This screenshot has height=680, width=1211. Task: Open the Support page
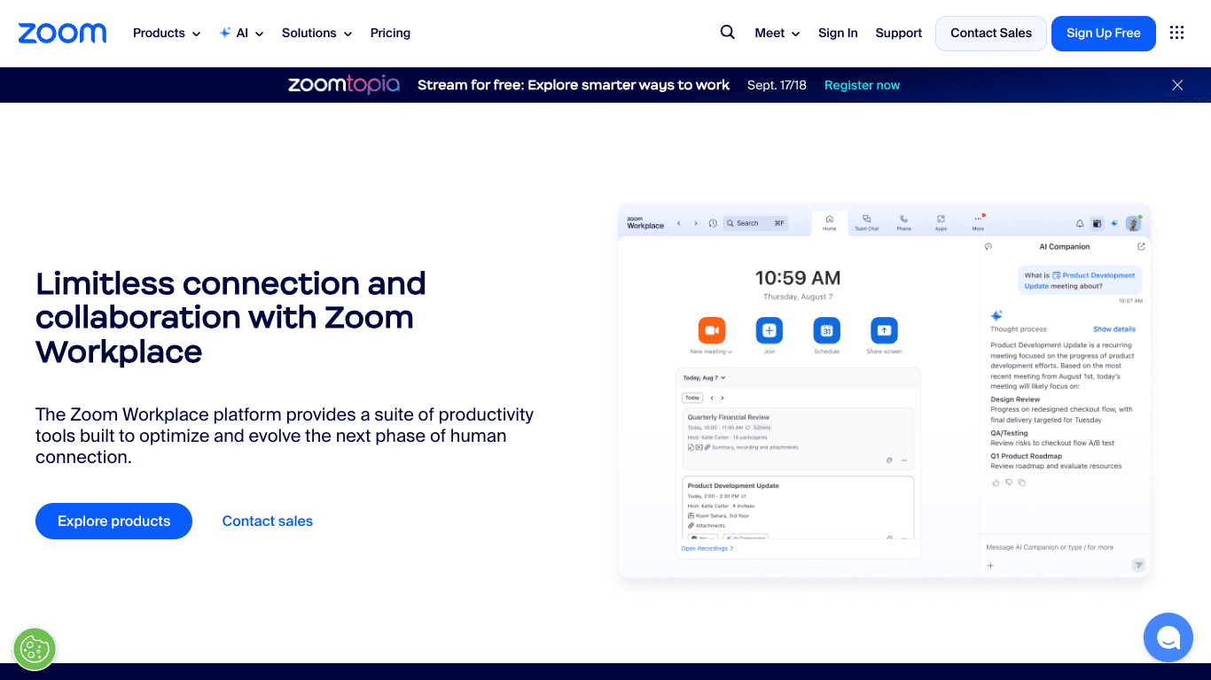(898, 34)
